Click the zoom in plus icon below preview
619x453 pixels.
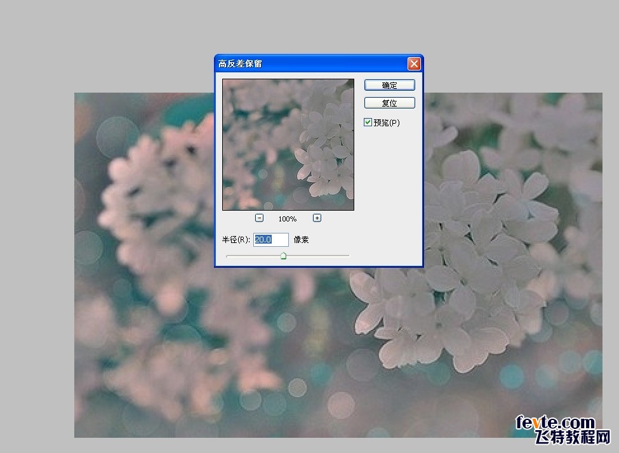316,217
